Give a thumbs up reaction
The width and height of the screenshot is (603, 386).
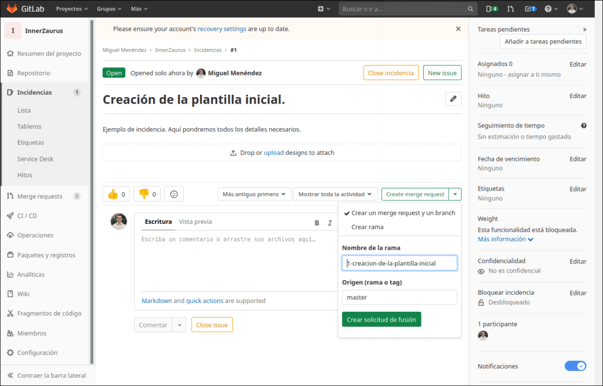point(116,194)
